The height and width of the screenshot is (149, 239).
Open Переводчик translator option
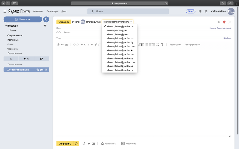[175, 45]
